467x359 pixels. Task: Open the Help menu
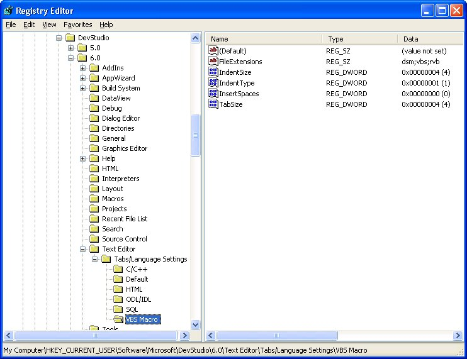point(106,25)
